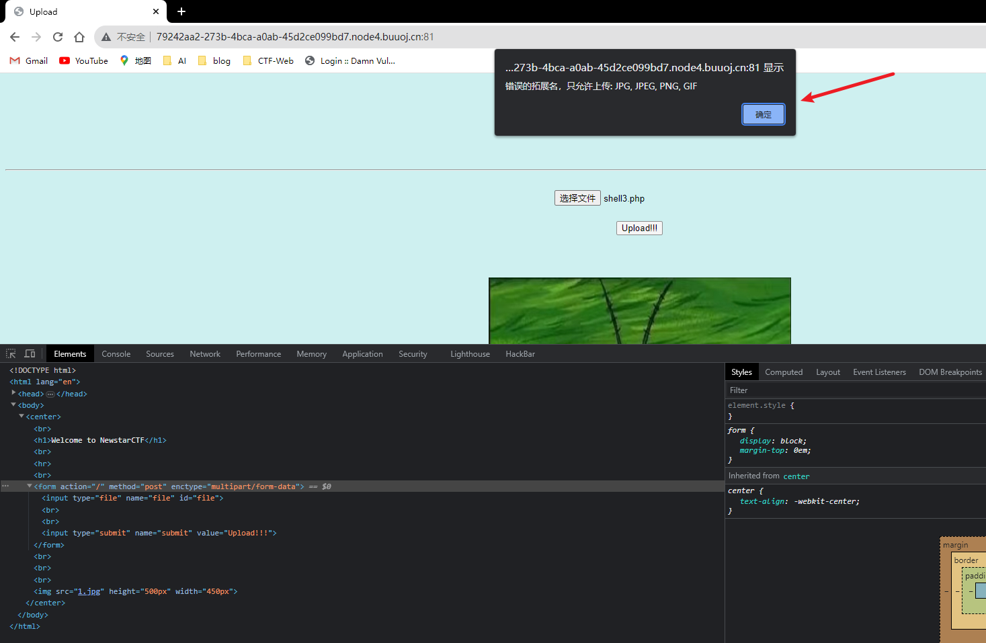
Task: Open the Login Damn Vul bookmark
Action: (350, 60)
